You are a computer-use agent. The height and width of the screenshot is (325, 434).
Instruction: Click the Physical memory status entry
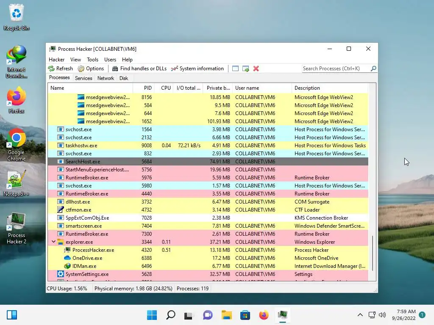pyautogui.click(x=134, y=289)
